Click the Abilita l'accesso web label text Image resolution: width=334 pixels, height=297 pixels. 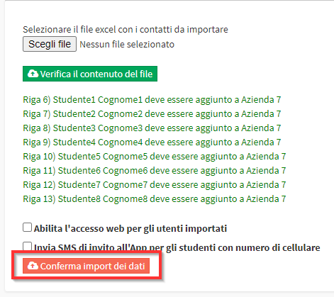click(130, 228)
